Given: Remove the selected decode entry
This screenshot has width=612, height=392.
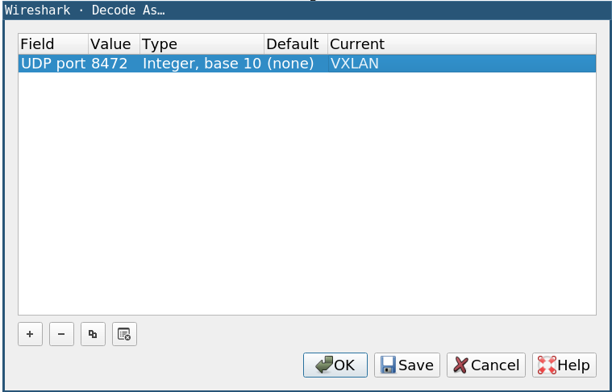Looking at the screenshot, I should pyautogui.click(x=61, y=334).
